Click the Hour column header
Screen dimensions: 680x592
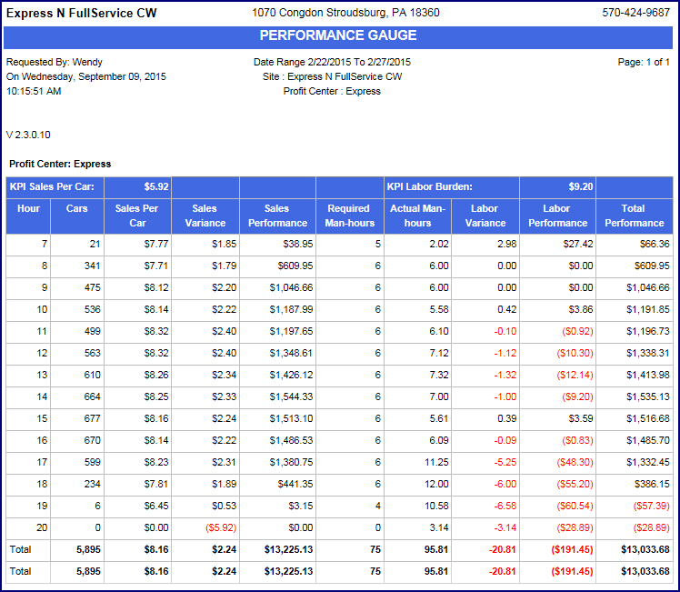pos(28,208)
